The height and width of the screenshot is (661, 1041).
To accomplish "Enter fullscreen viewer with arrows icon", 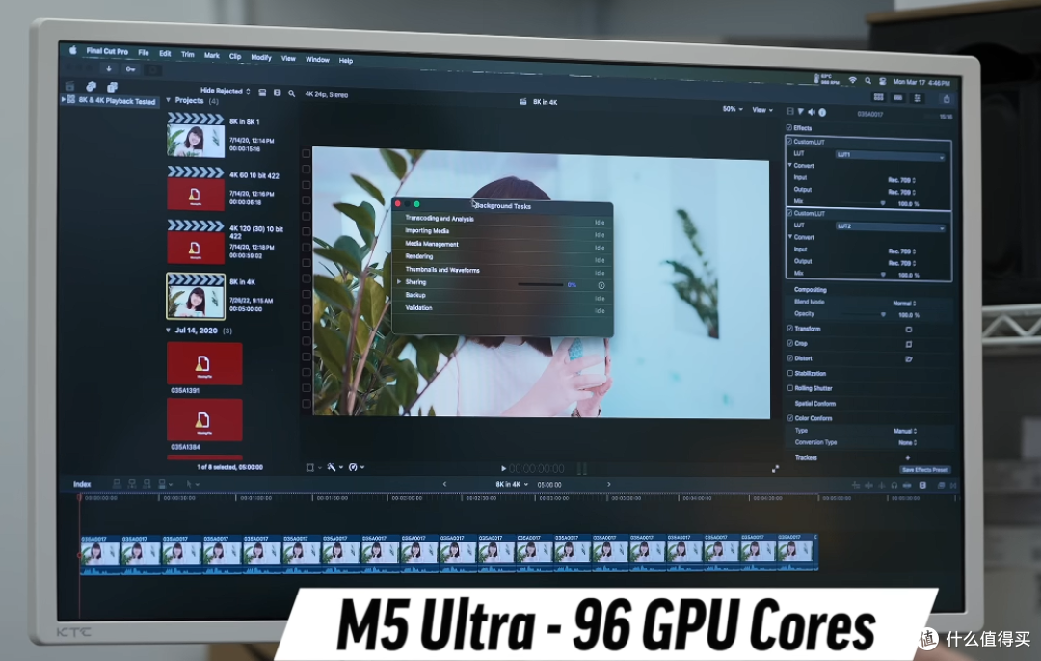I will pos(775,469).
